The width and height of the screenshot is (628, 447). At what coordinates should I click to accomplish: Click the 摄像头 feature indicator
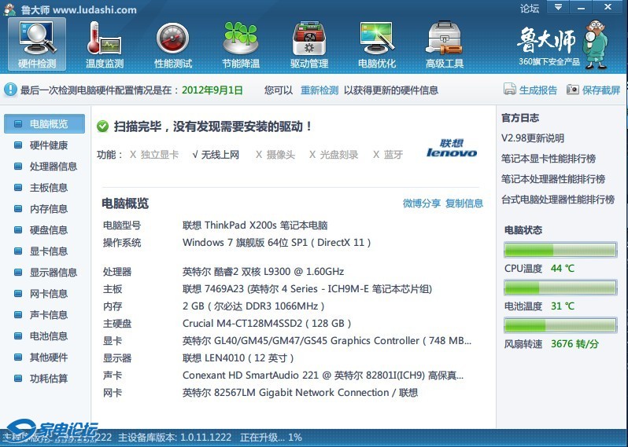[275, 154]
